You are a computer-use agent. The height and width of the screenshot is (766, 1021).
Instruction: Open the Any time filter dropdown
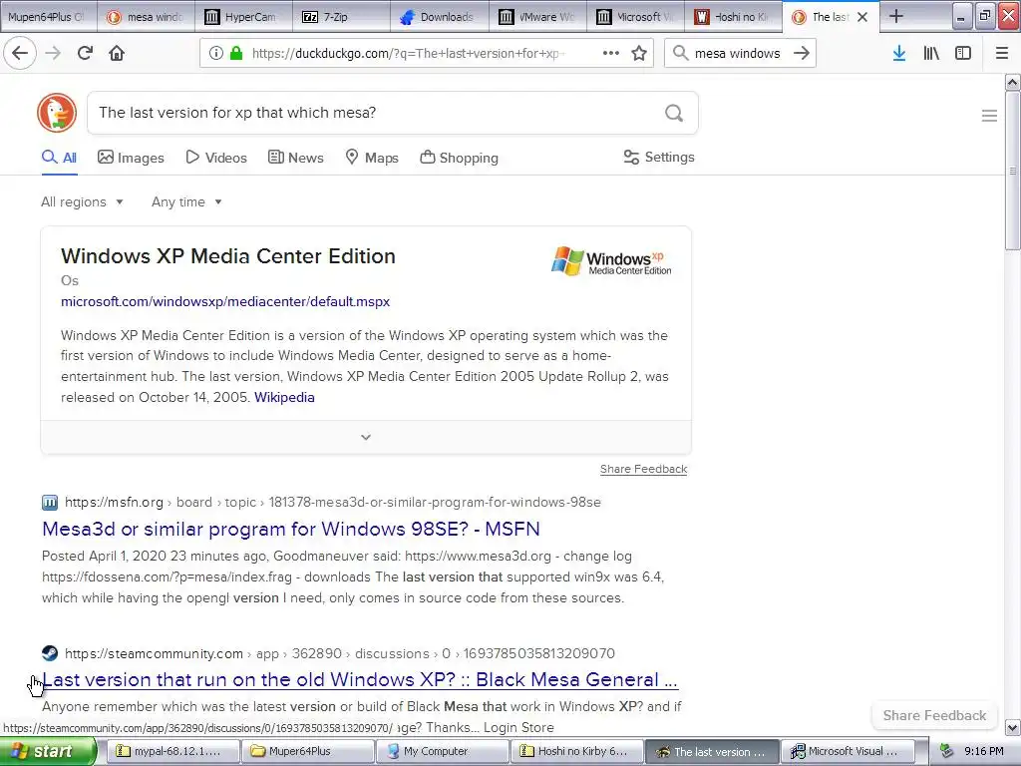pyautogui.click(x=186, y=201)
